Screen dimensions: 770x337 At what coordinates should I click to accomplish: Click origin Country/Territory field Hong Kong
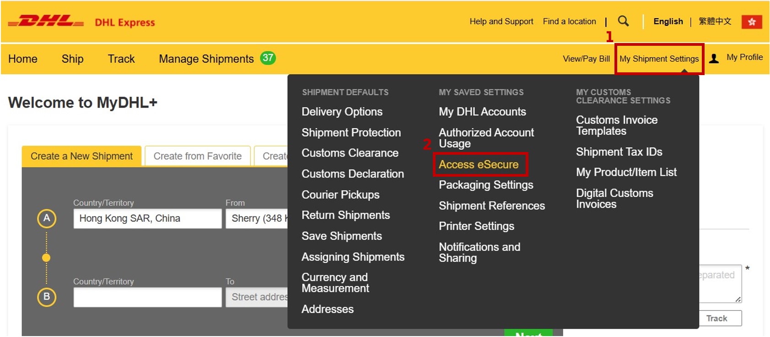(x=147, y=218)
